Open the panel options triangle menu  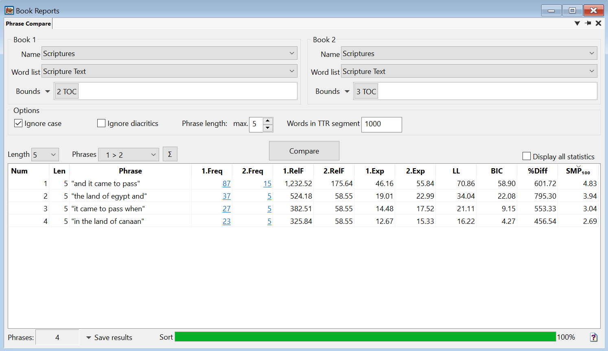577,23
